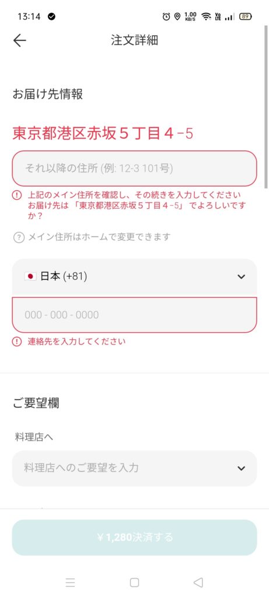This screenshot has height=599, width=269.
Task: Expand the country code chevron arrow
Action: 241,277
